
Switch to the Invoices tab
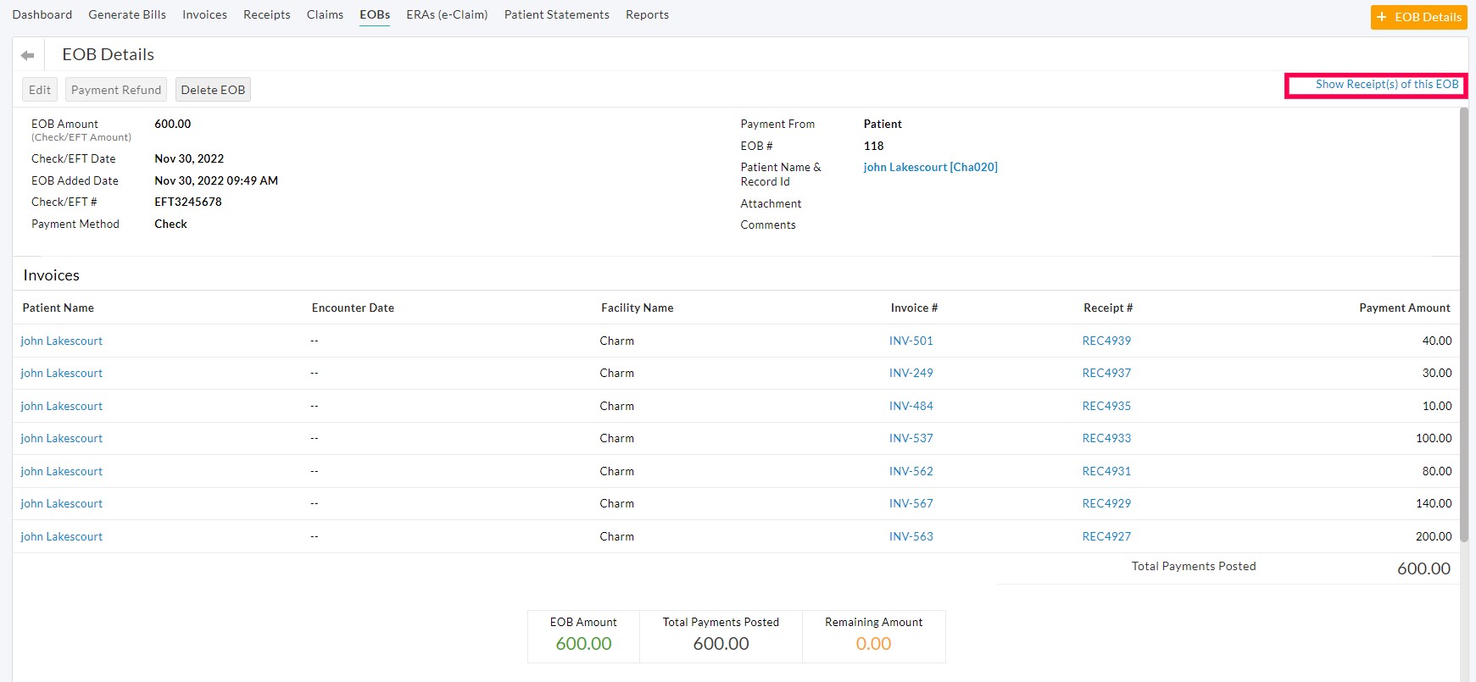[x=204, y=14]
